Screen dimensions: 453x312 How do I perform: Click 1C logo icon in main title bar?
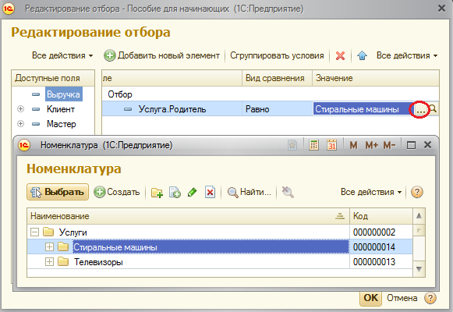pos(9,9)
